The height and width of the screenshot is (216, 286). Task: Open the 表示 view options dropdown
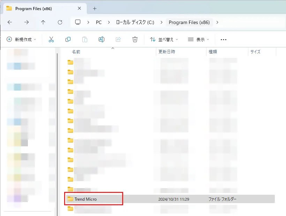click(198, 39)
